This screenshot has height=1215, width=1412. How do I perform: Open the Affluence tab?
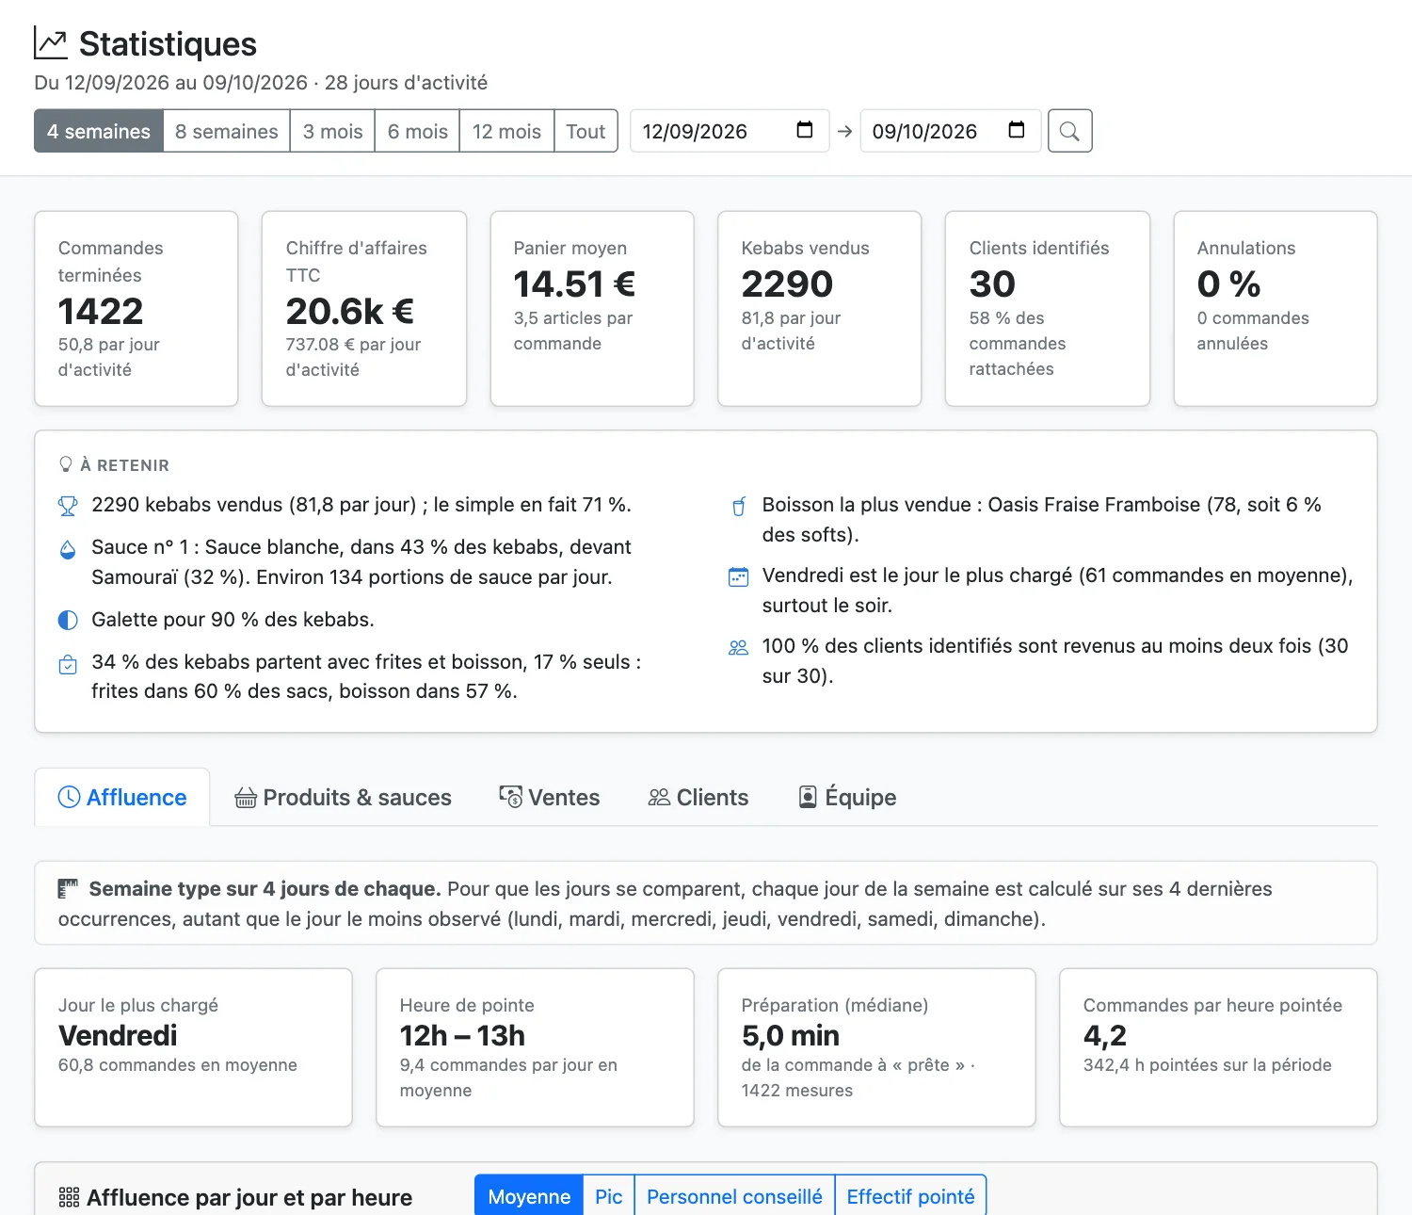click(122, 798)
